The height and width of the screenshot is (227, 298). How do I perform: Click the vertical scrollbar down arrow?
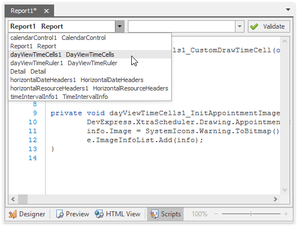(284, 190)
